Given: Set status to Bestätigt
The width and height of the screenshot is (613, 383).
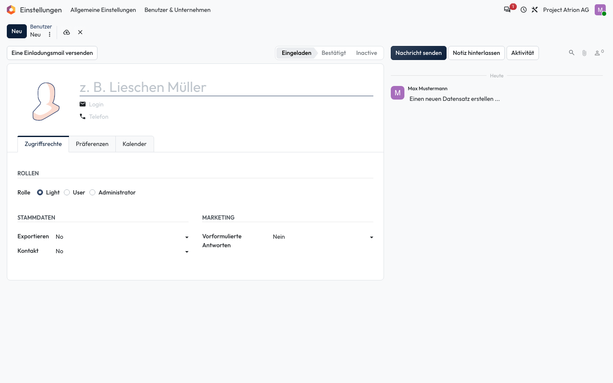Looking at the screenshot, I should click(x=334, y=53).
